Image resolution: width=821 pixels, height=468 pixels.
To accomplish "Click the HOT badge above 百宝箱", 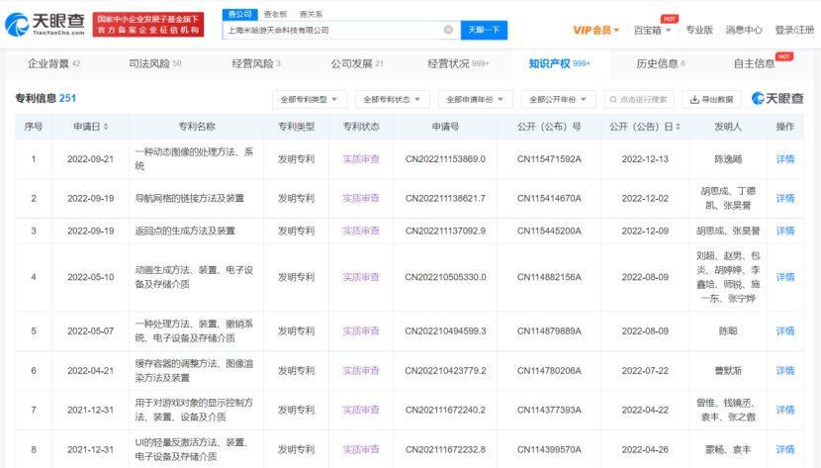I will pos(669,19).
